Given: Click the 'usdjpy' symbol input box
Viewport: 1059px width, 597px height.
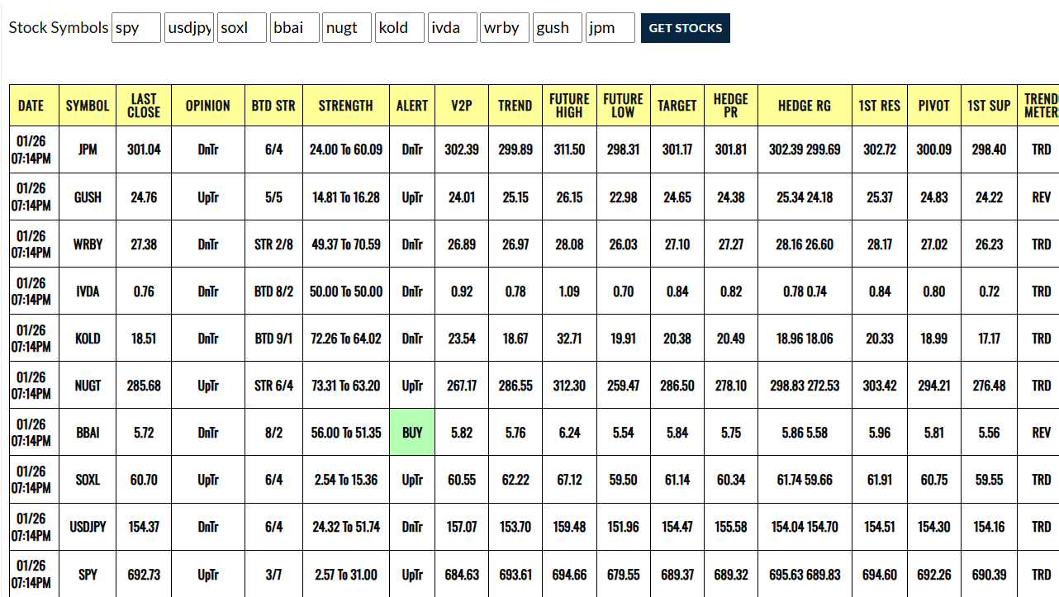Looking at the screenshot, I should point(189,28).
